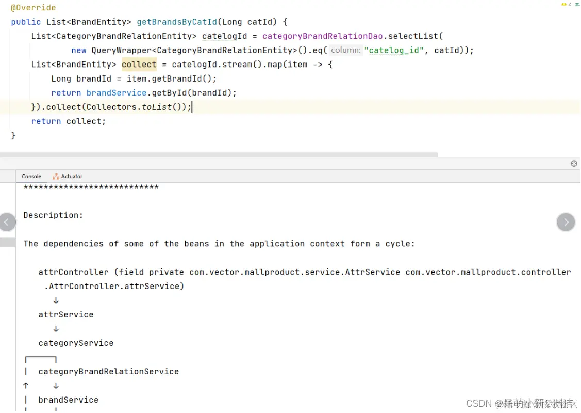
Task: Click categoryBrandRelationService in console
Action: (109, 371)
